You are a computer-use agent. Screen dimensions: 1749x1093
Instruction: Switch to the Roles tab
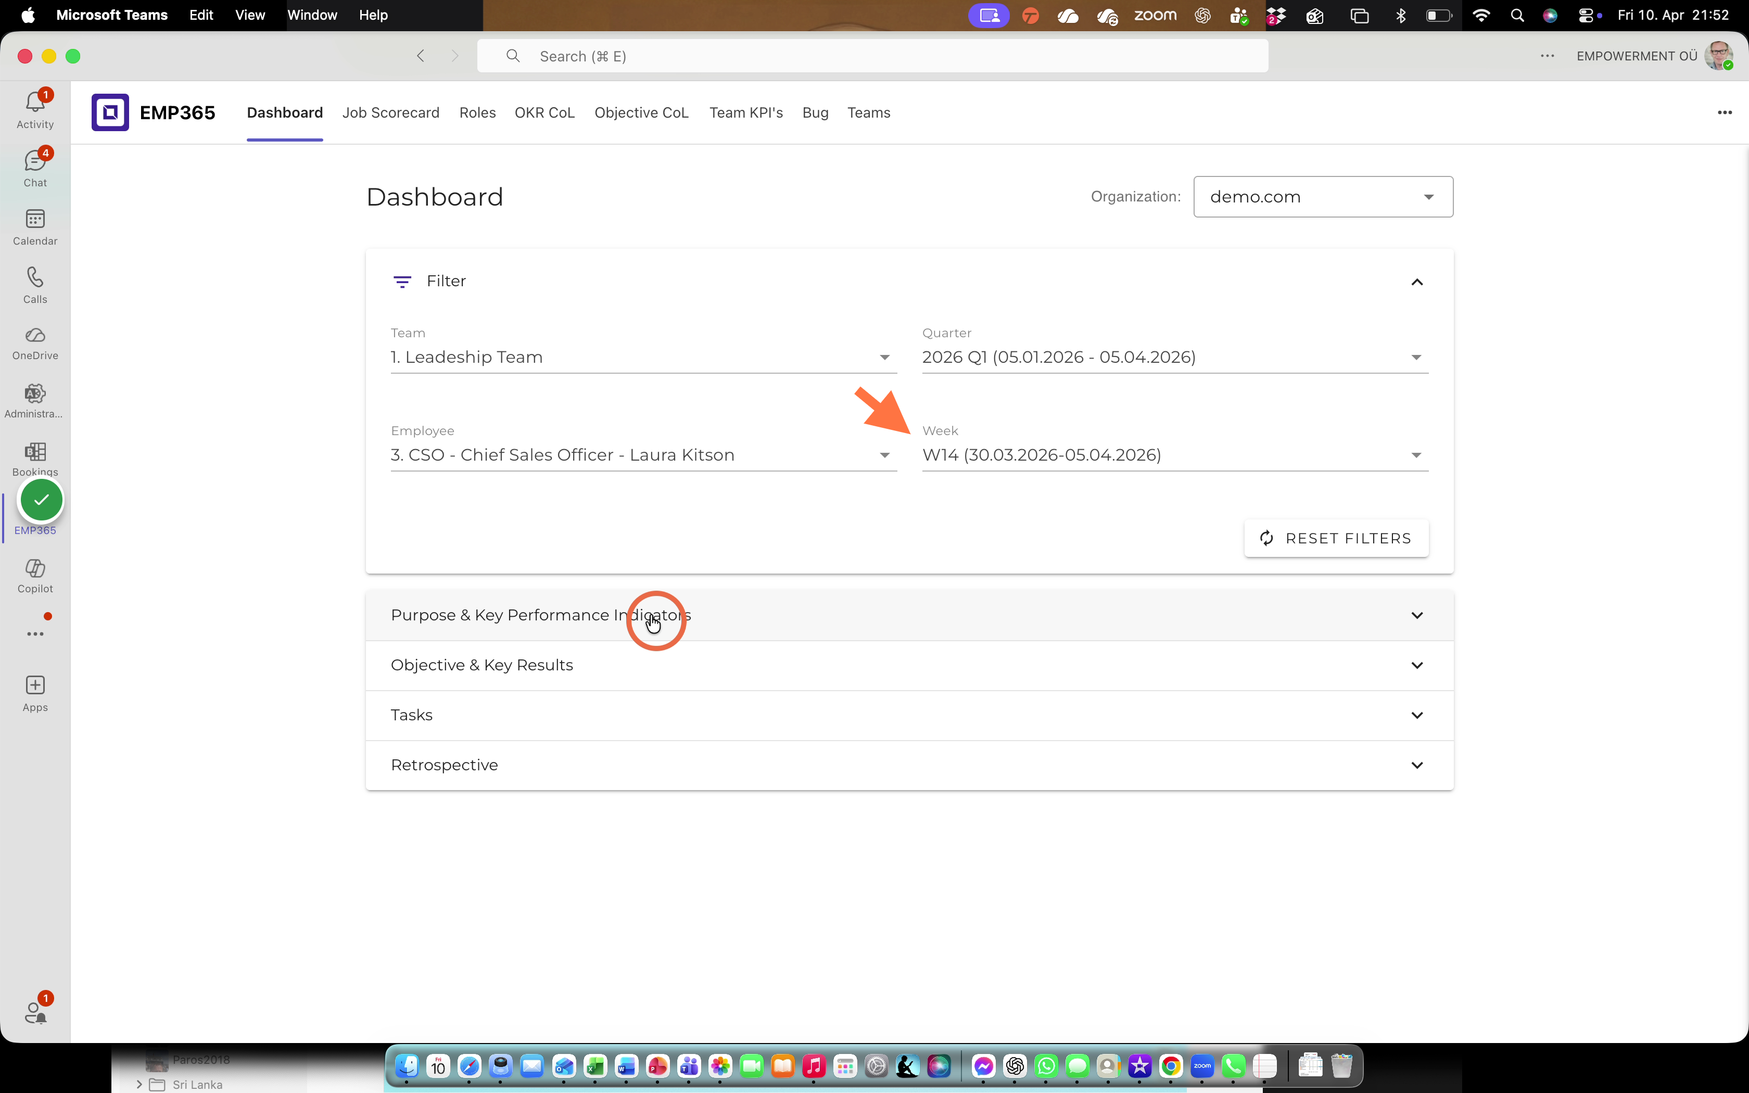(477, 113)
